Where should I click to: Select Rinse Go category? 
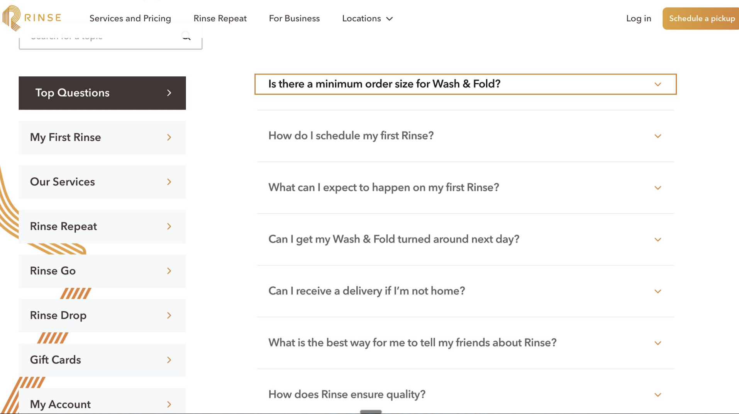(102, 271)
